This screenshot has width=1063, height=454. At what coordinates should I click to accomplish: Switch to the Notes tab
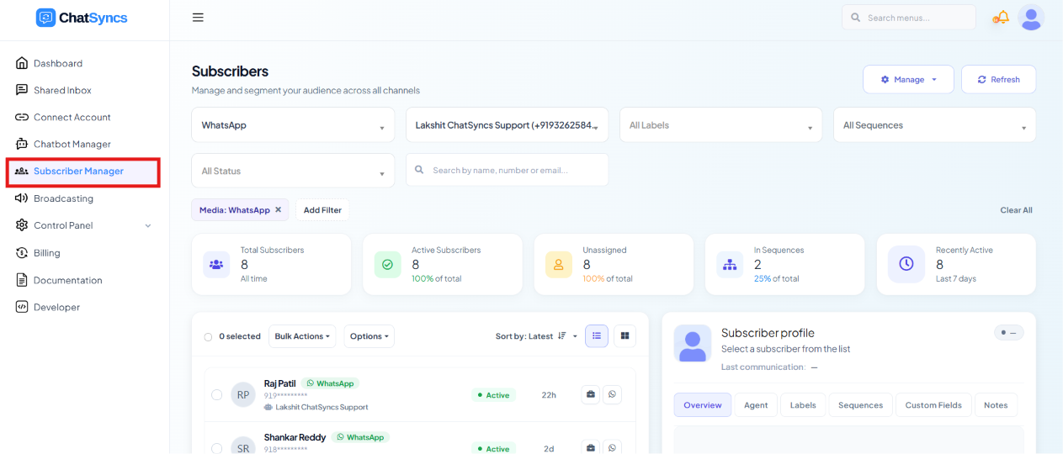[x=996, y=405]
